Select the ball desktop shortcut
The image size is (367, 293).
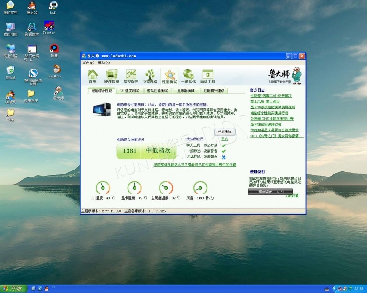[x=53, y=8]
